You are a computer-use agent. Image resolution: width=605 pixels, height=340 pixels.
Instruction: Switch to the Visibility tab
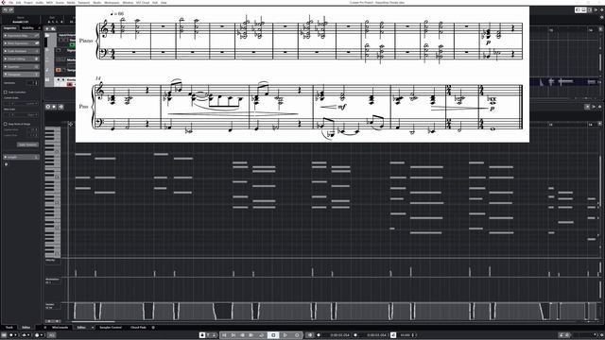pos(27,27)
